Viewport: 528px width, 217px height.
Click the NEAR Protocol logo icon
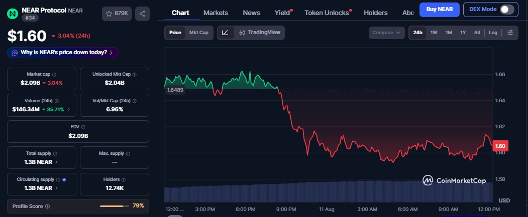pos(13,14)
